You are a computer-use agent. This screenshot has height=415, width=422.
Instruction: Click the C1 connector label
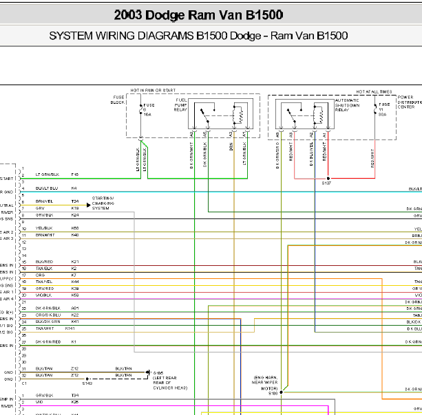point(24,383)
